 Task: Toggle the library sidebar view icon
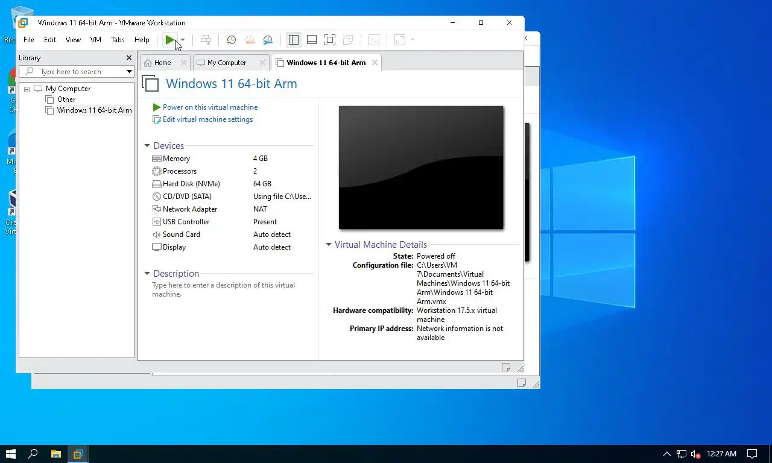(x=294, y=40)
